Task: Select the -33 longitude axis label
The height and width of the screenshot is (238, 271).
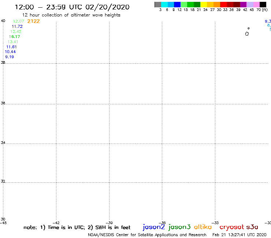Action: coord(215,223)
